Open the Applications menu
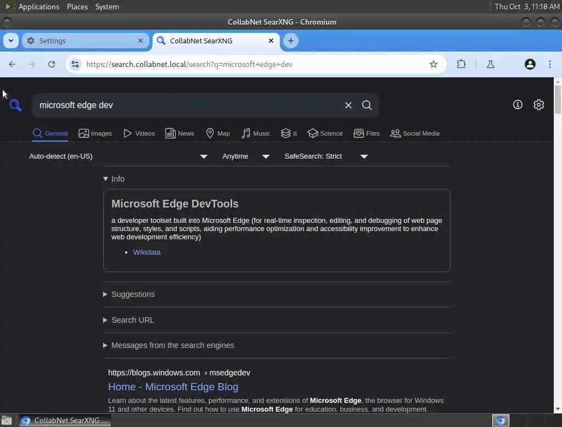This screenshot has height=427, width=562. pyautogui.click(x=32, y=7)
